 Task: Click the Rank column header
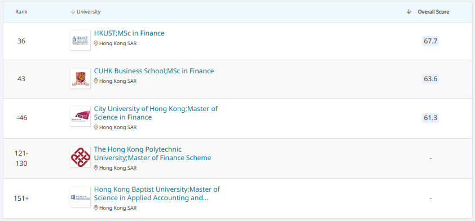21,12
